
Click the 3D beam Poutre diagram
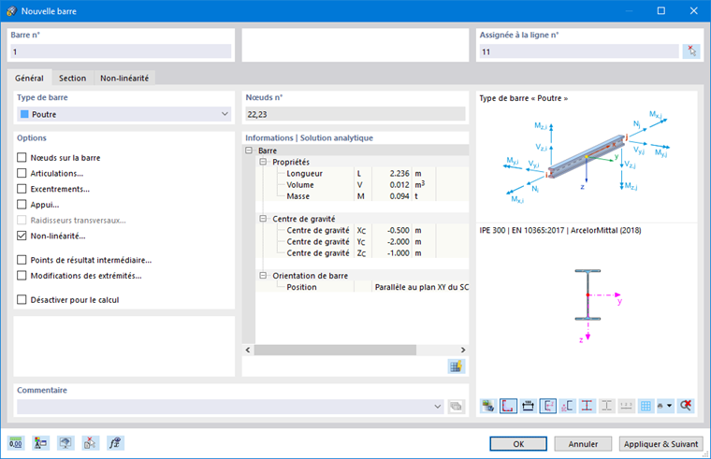pos(587,155)
